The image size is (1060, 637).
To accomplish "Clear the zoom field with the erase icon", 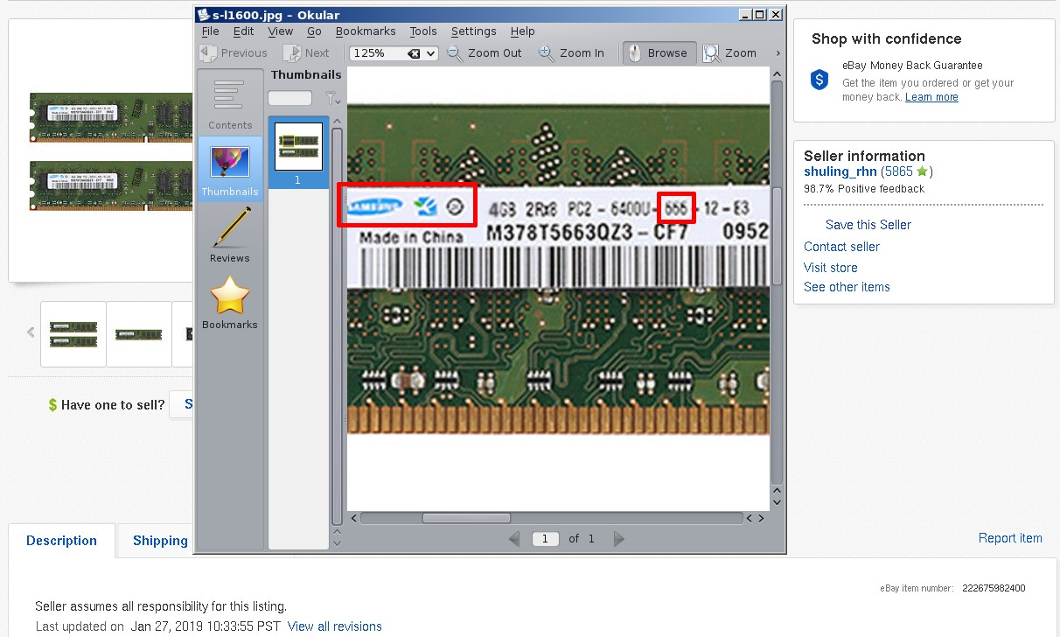I will 415,53.
